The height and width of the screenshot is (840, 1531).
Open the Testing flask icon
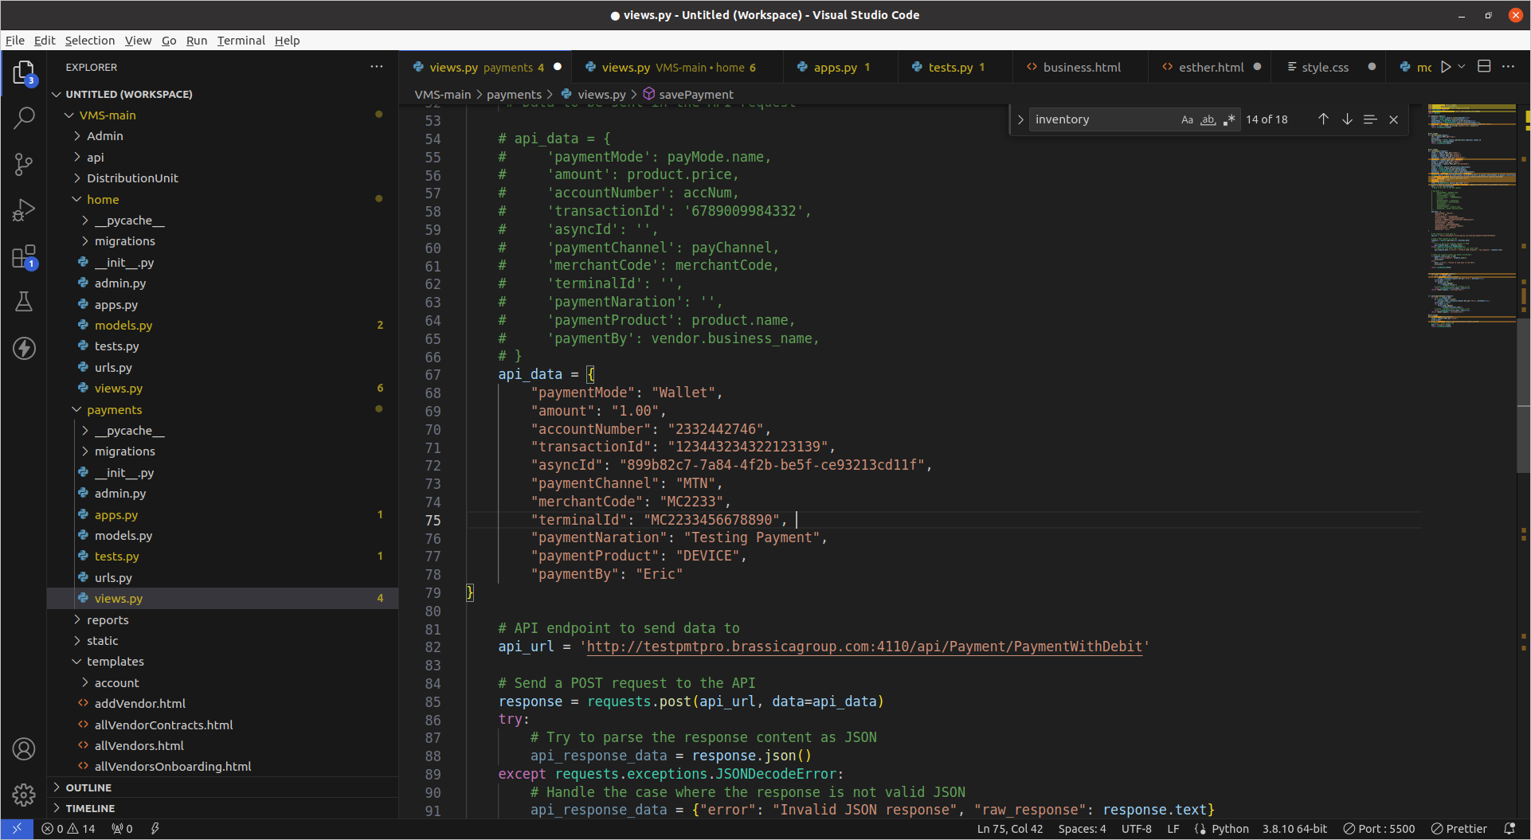tap(24, 302)
